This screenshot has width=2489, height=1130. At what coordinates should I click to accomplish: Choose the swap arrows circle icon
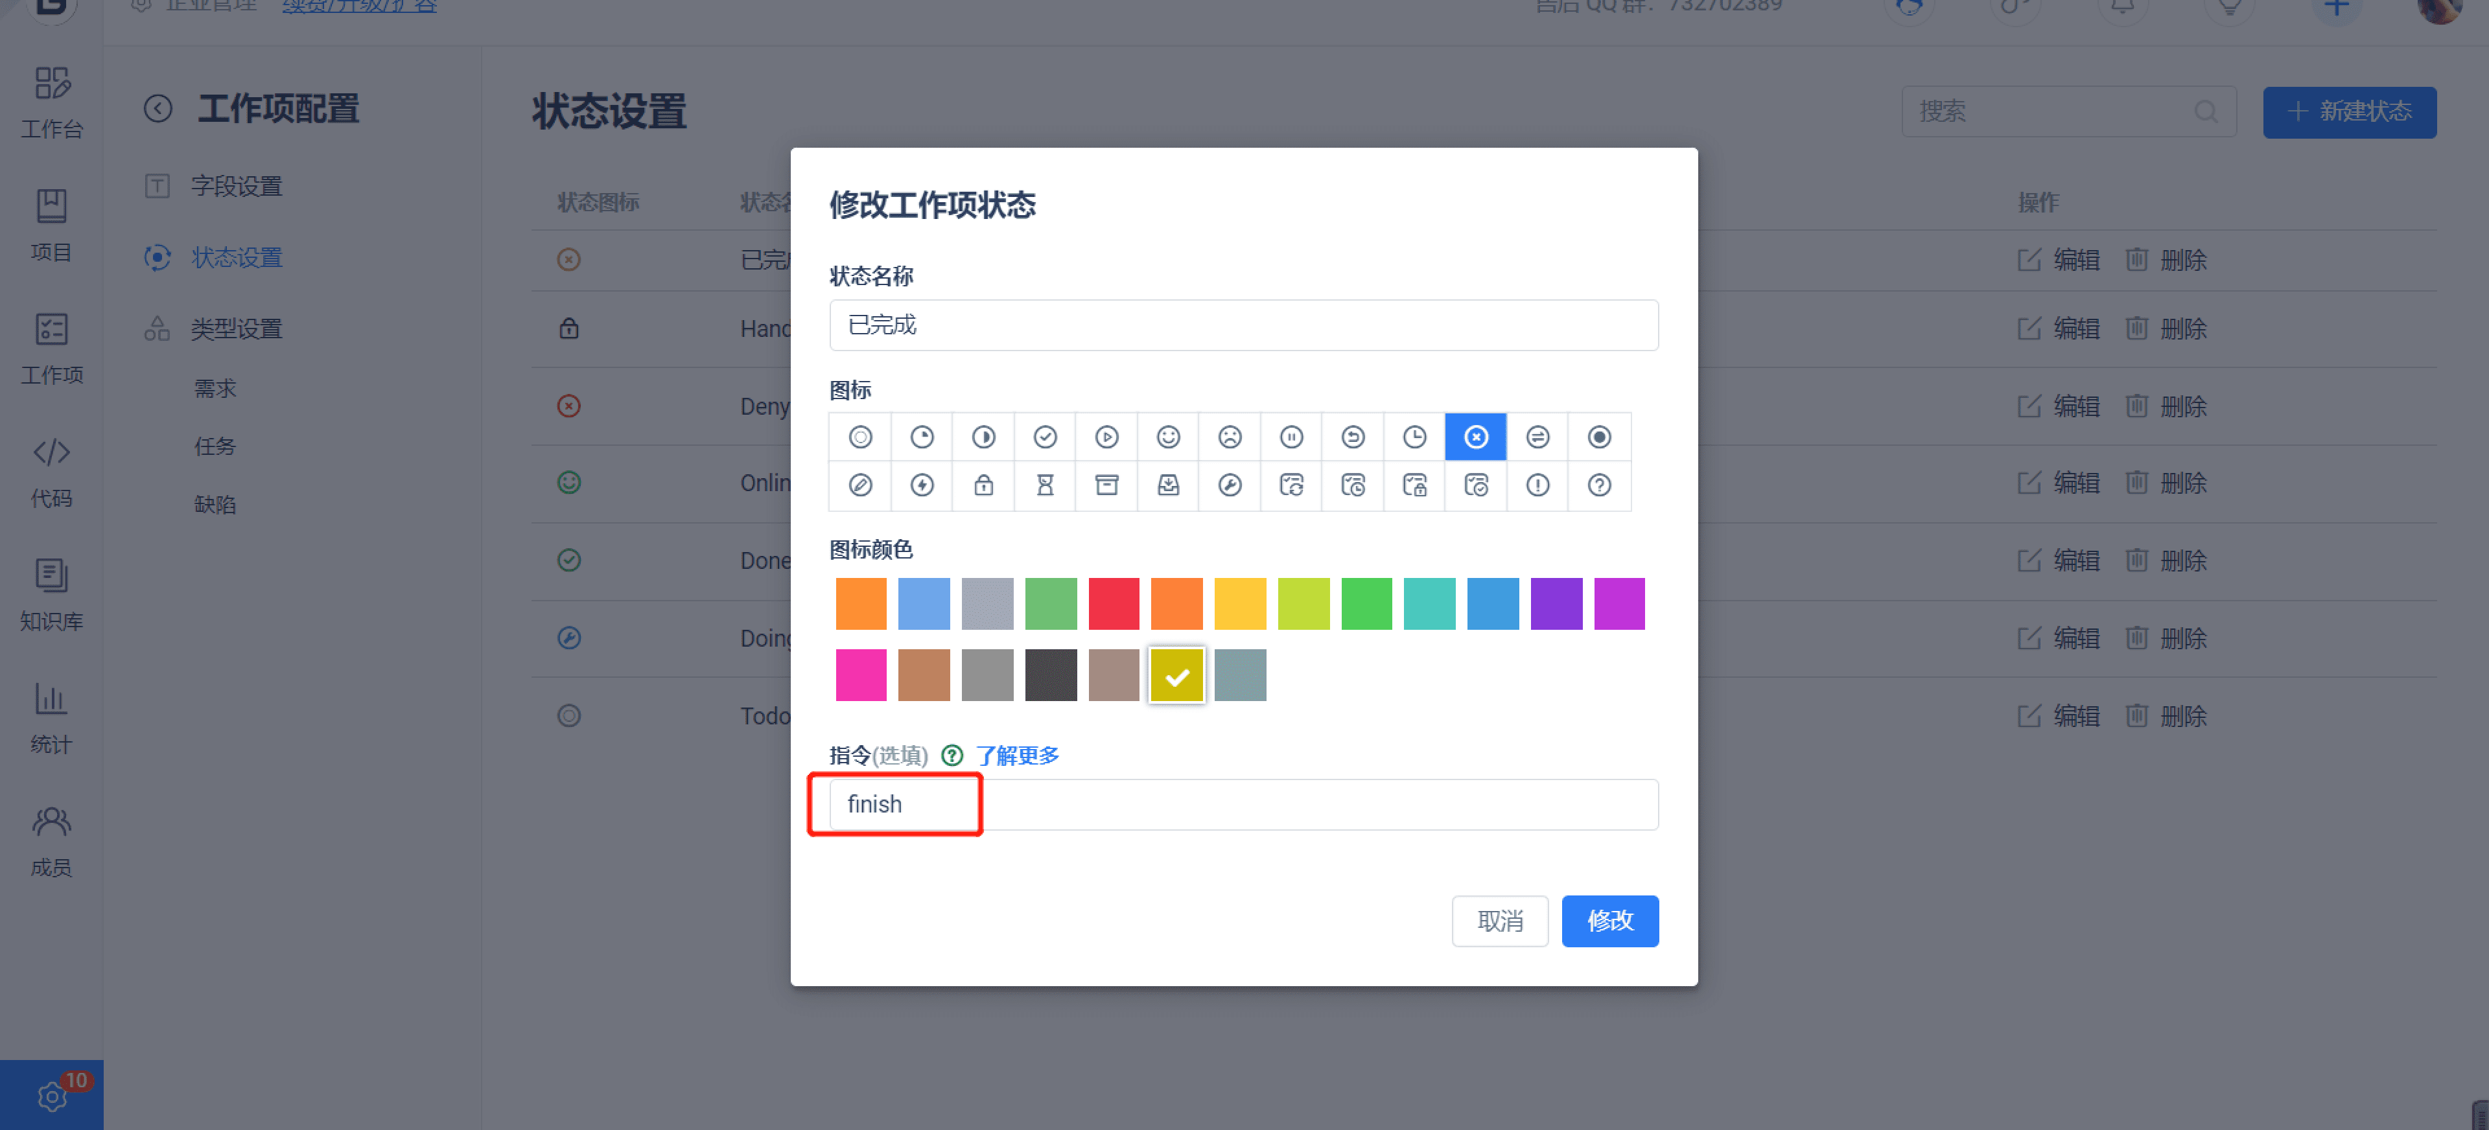(1538, 437)
